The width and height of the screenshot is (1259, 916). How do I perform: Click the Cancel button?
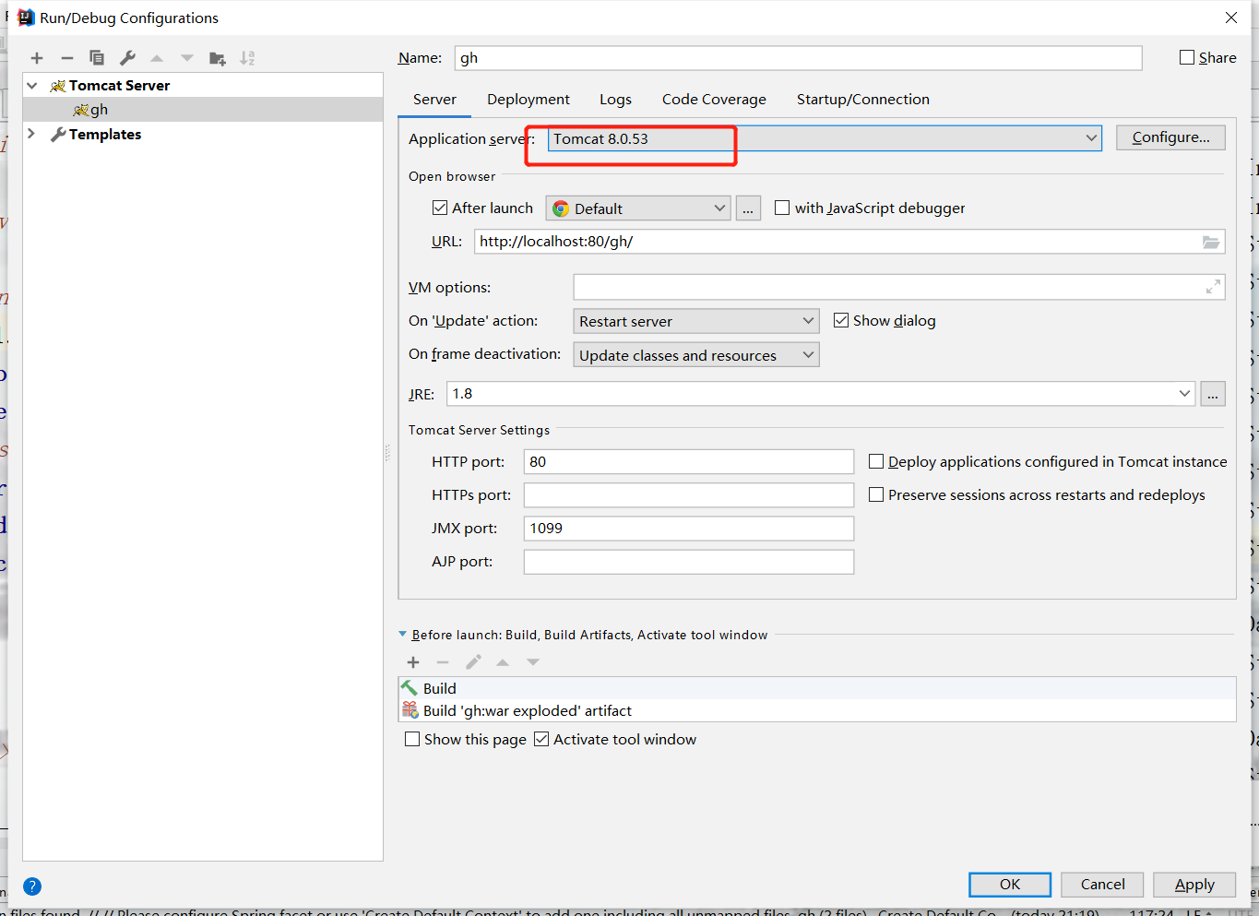click(1102, 885)
